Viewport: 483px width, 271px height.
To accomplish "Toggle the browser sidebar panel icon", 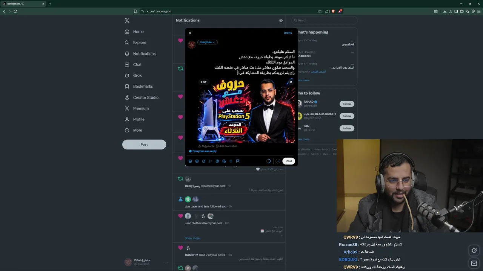I will coord(456,11).
